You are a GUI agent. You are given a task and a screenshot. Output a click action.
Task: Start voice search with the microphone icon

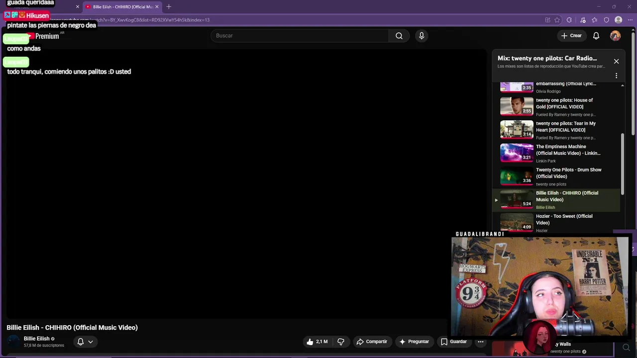422,36
